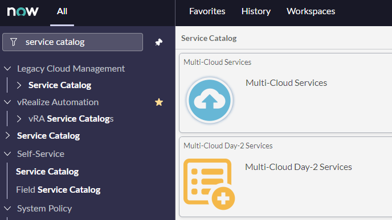Open the Favorites menu
Viewport: 392px width, 220px height.
[x=207, y=11]
